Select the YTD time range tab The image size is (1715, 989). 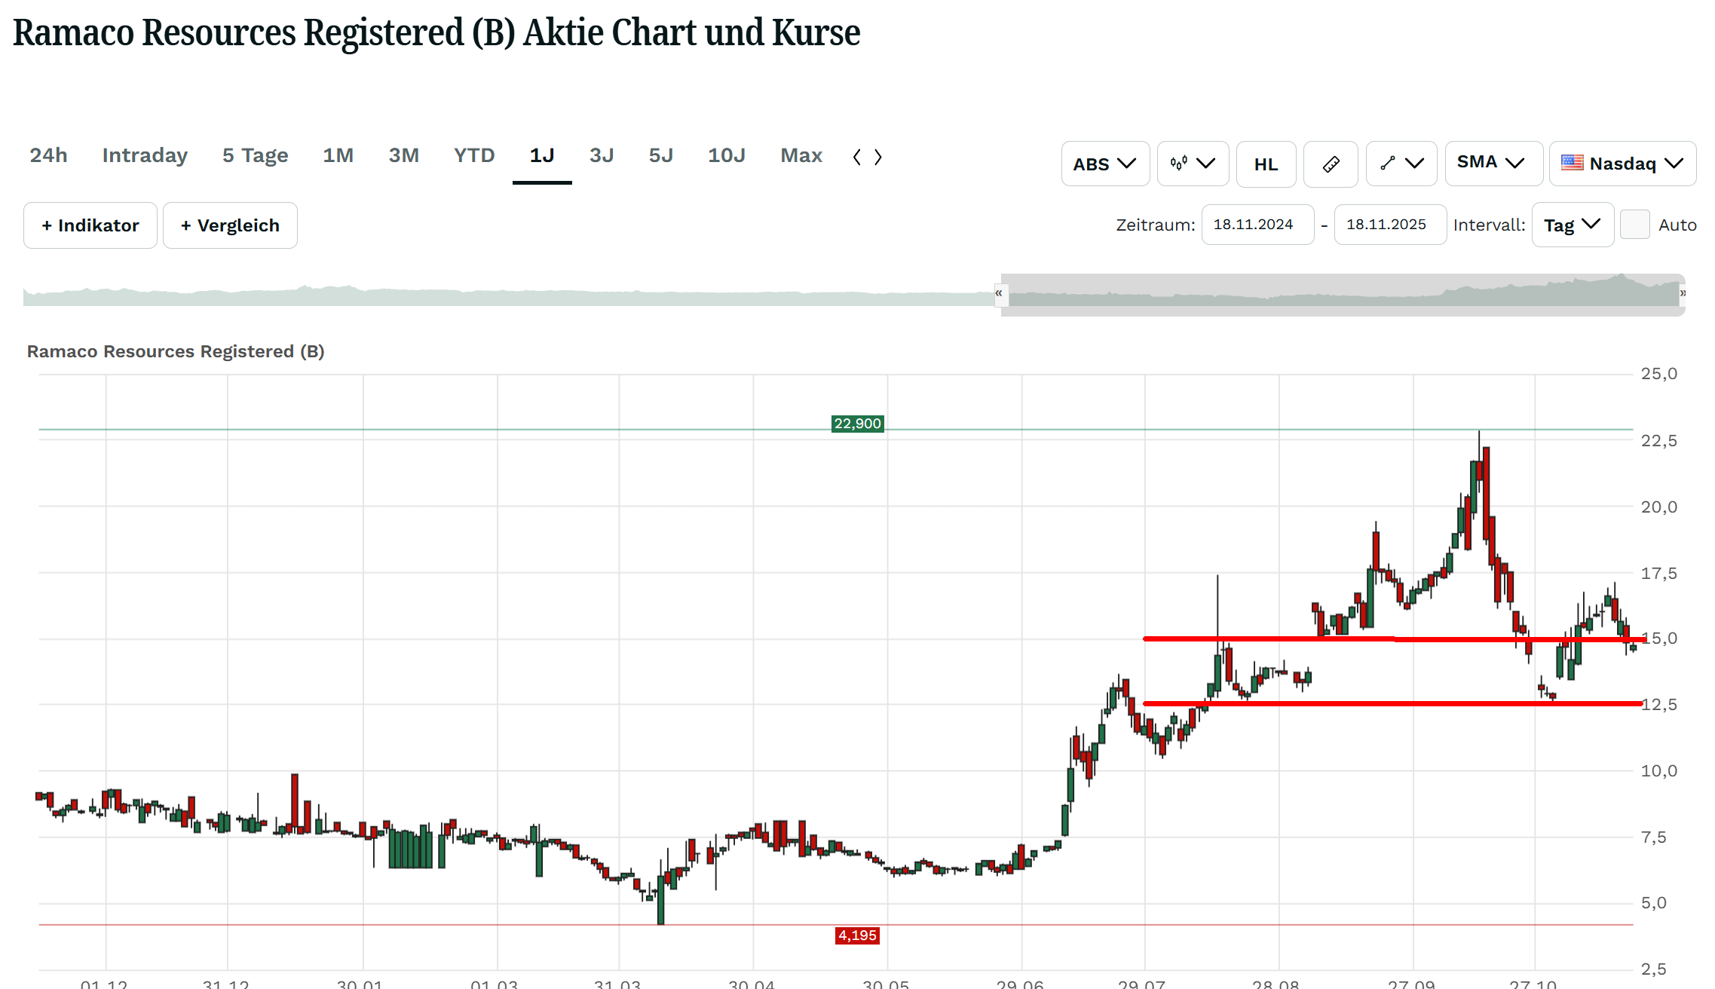pos(474,155)
